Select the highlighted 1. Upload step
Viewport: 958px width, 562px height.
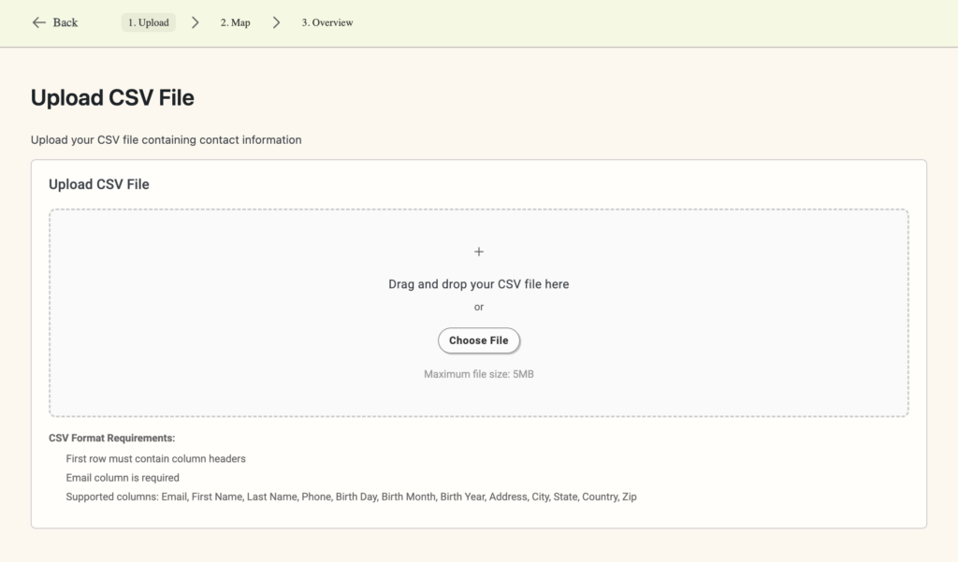[148, 22]
